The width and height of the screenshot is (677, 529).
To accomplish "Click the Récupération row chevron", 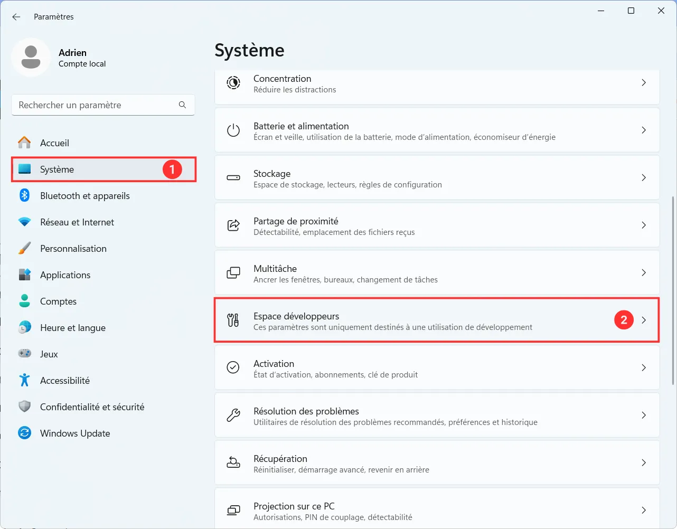I will tap(644, 462).
